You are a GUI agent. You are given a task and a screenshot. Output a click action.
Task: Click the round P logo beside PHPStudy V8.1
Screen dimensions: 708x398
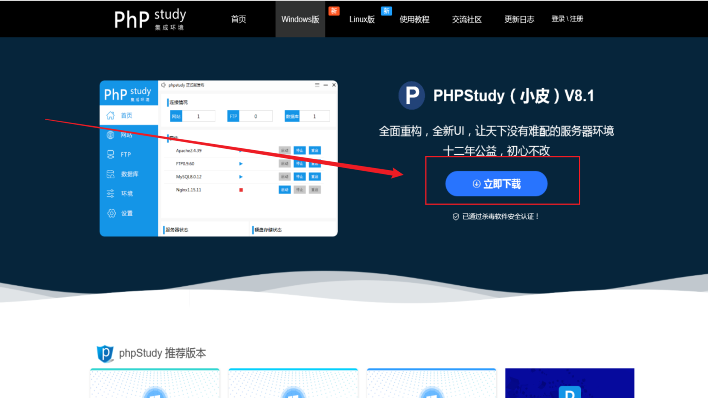411,96
